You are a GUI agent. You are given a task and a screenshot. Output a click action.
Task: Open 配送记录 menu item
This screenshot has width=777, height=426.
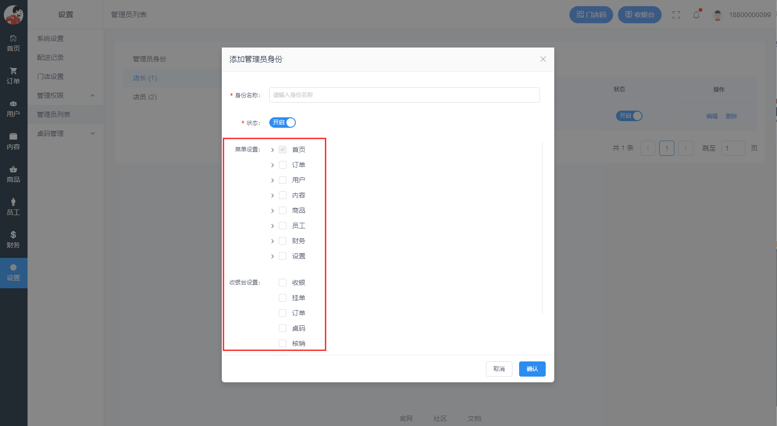(66, 57)
